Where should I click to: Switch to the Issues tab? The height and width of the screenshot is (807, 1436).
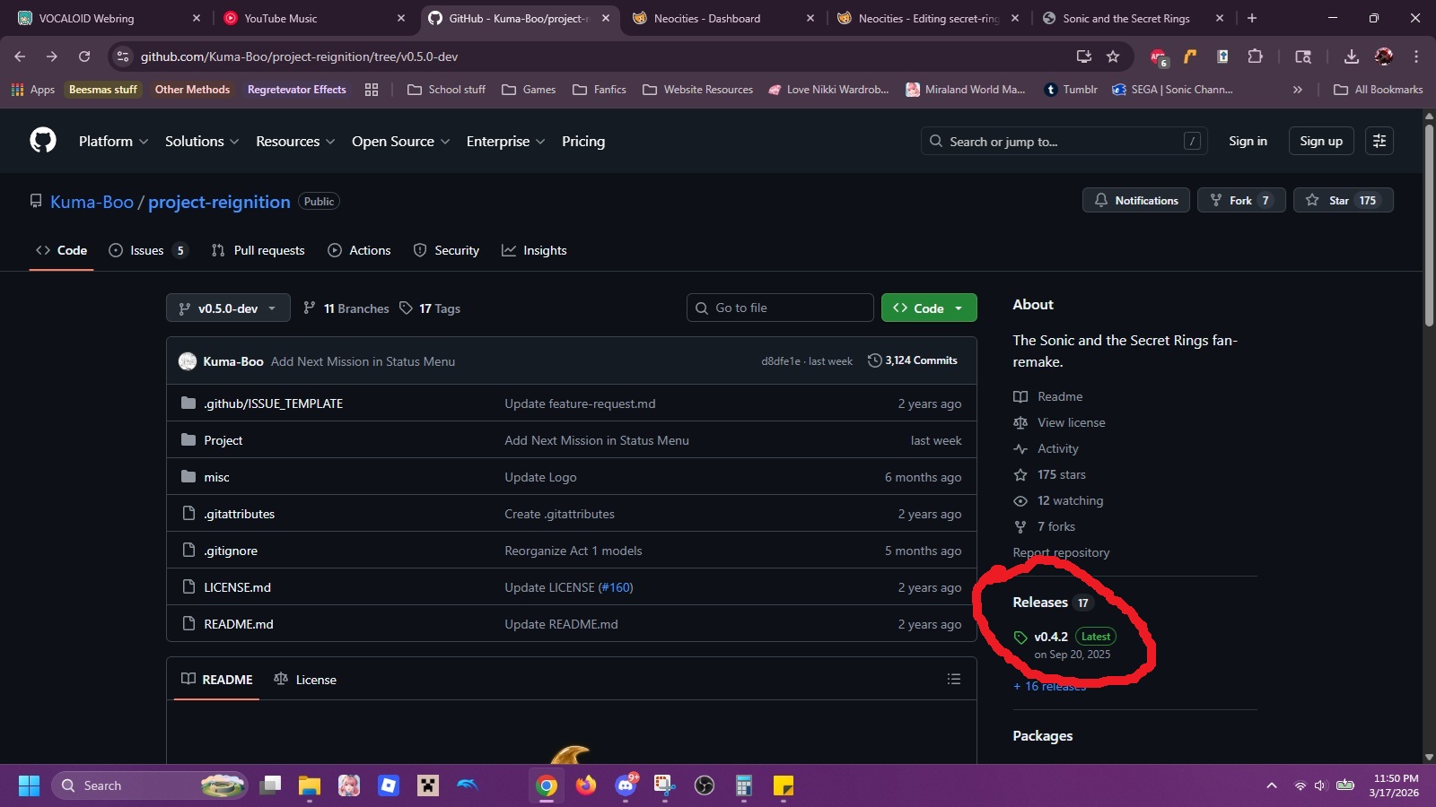(147, 250)
